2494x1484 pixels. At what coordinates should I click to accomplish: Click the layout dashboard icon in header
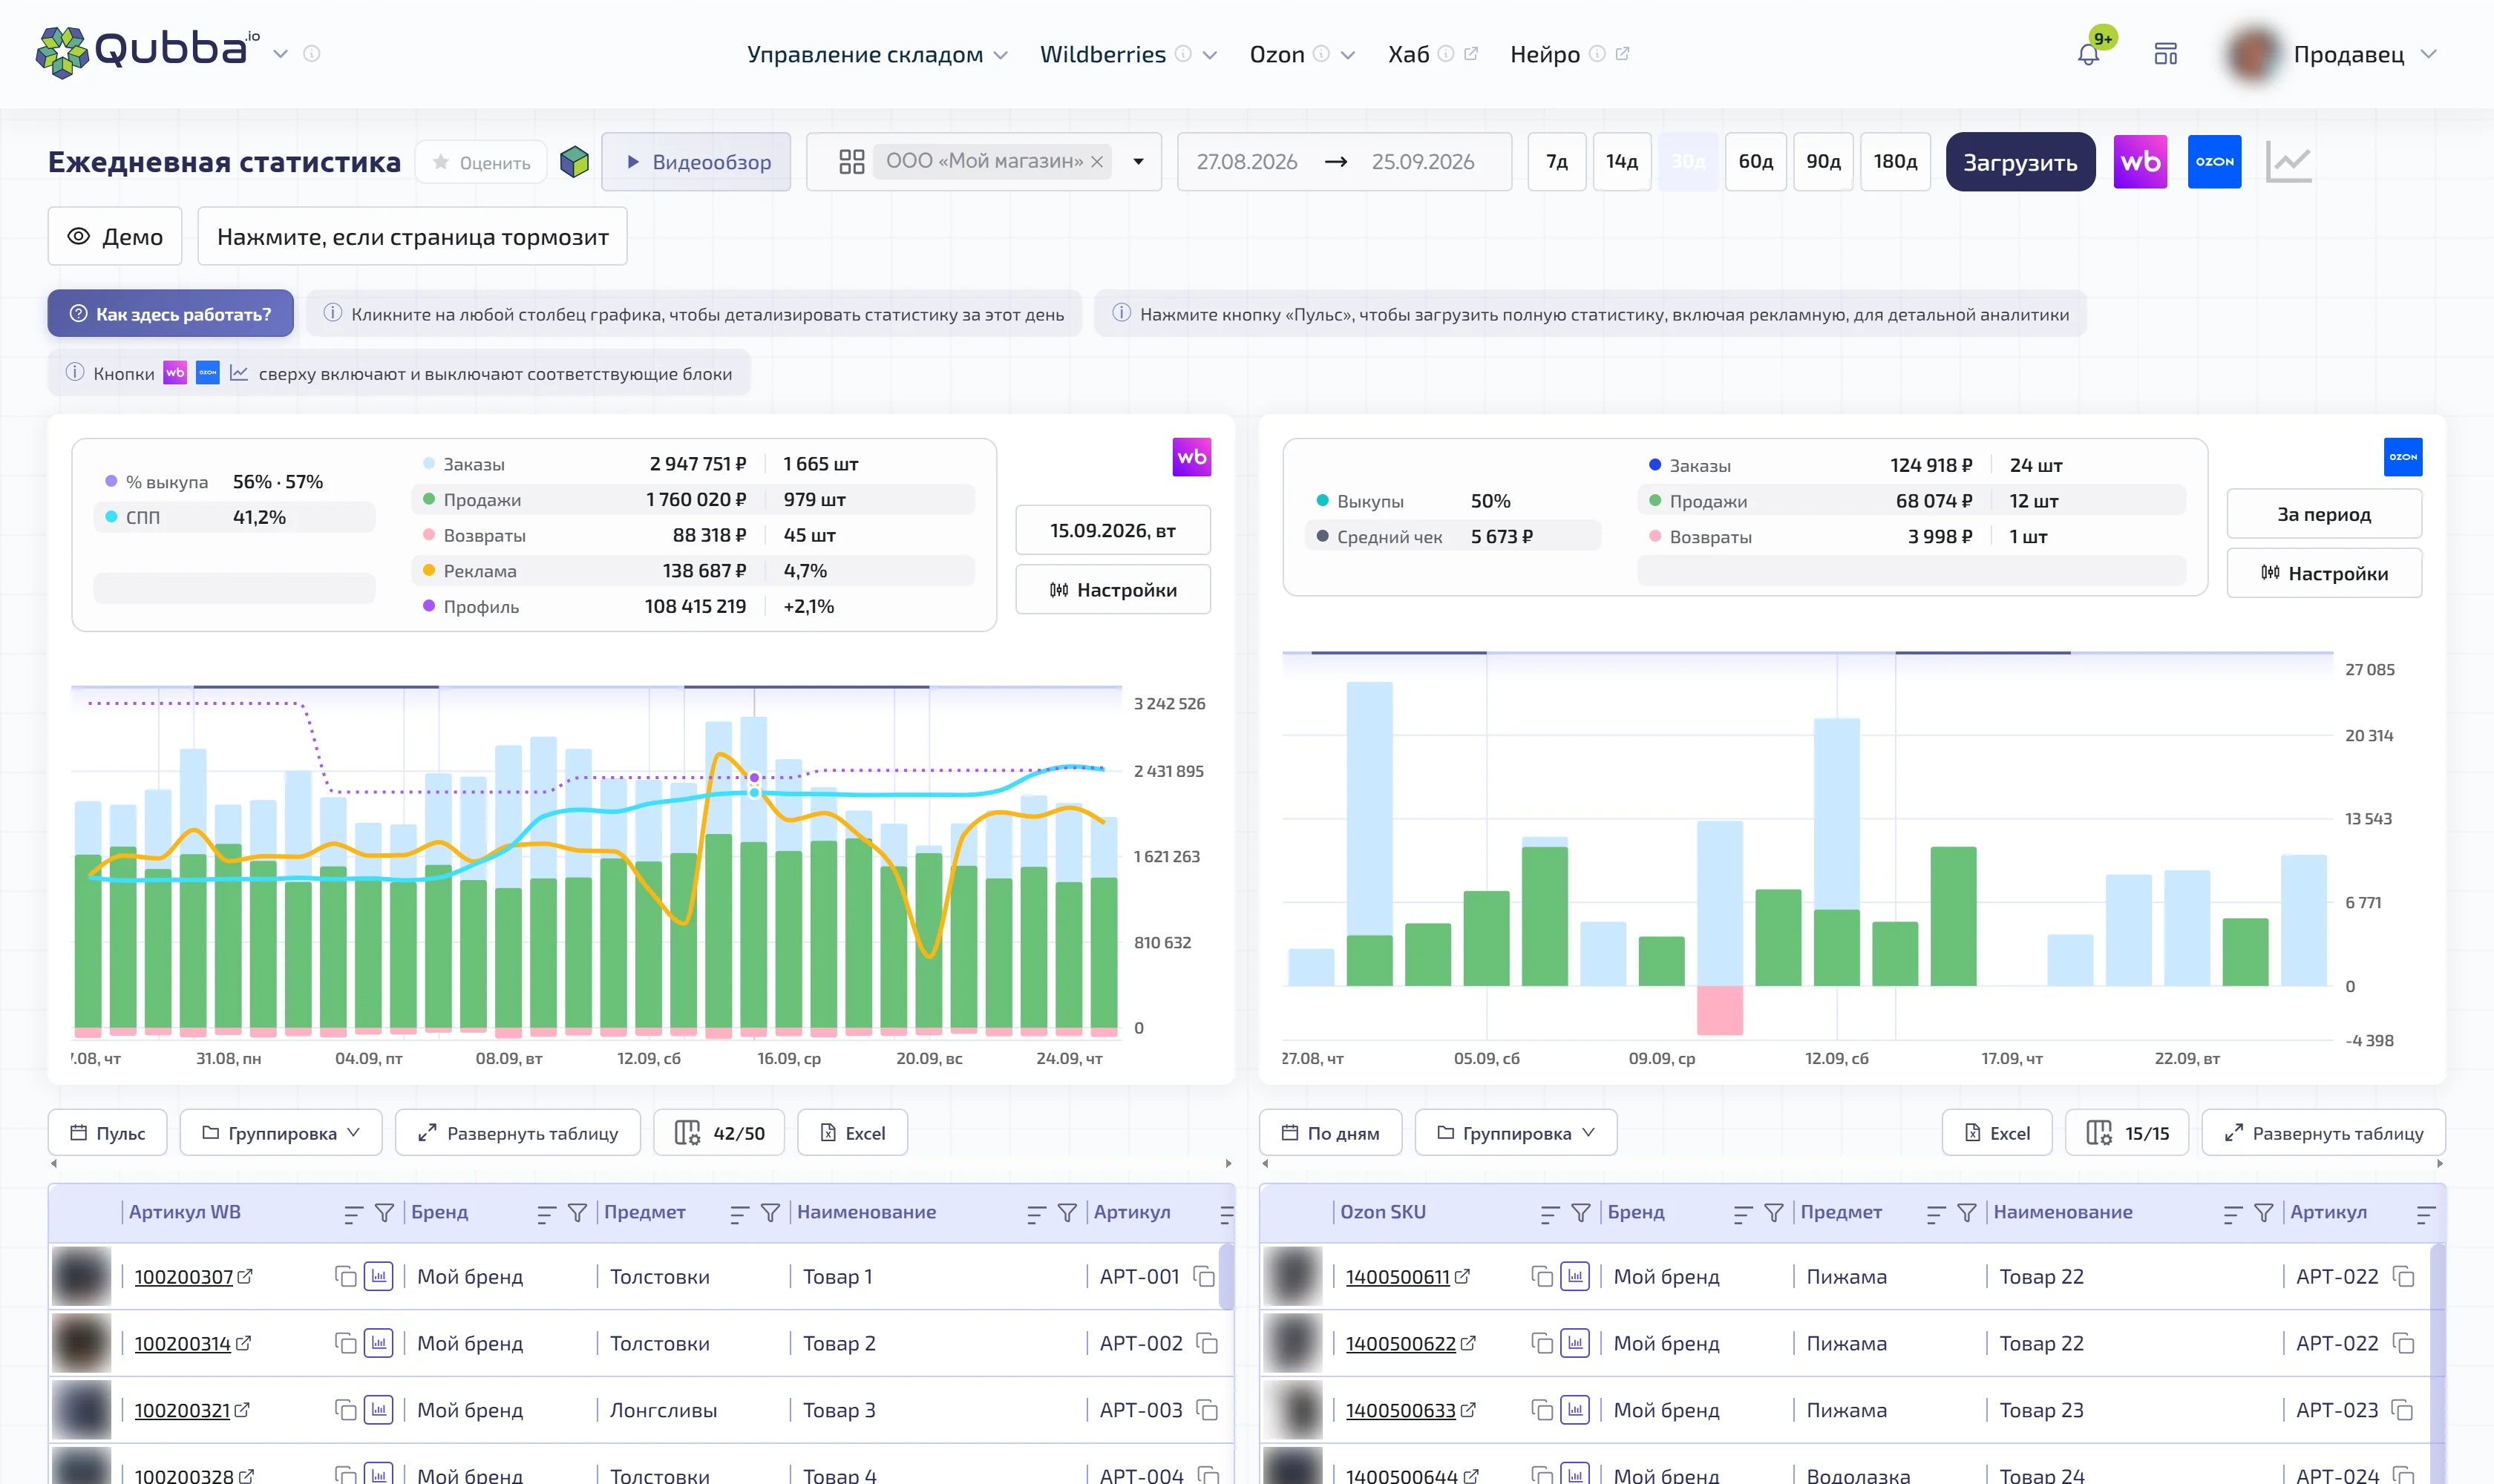click(x=2166, y=54)
